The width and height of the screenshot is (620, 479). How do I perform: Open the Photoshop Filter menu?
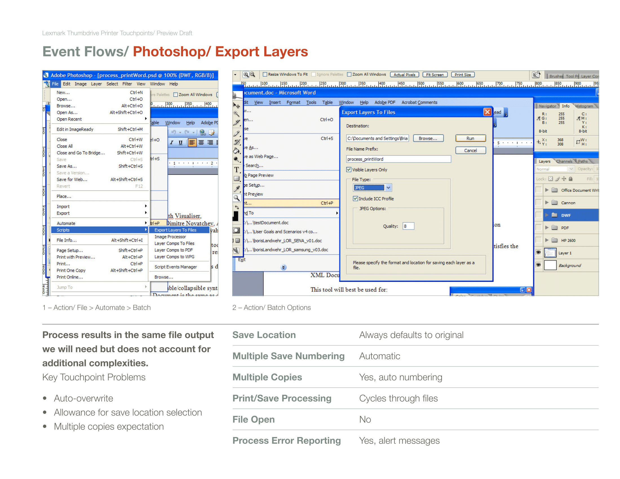click(127, 84)
